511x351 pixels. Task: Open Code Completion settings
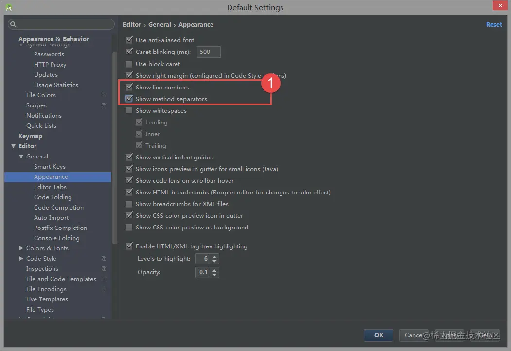[x=59, y=208]
